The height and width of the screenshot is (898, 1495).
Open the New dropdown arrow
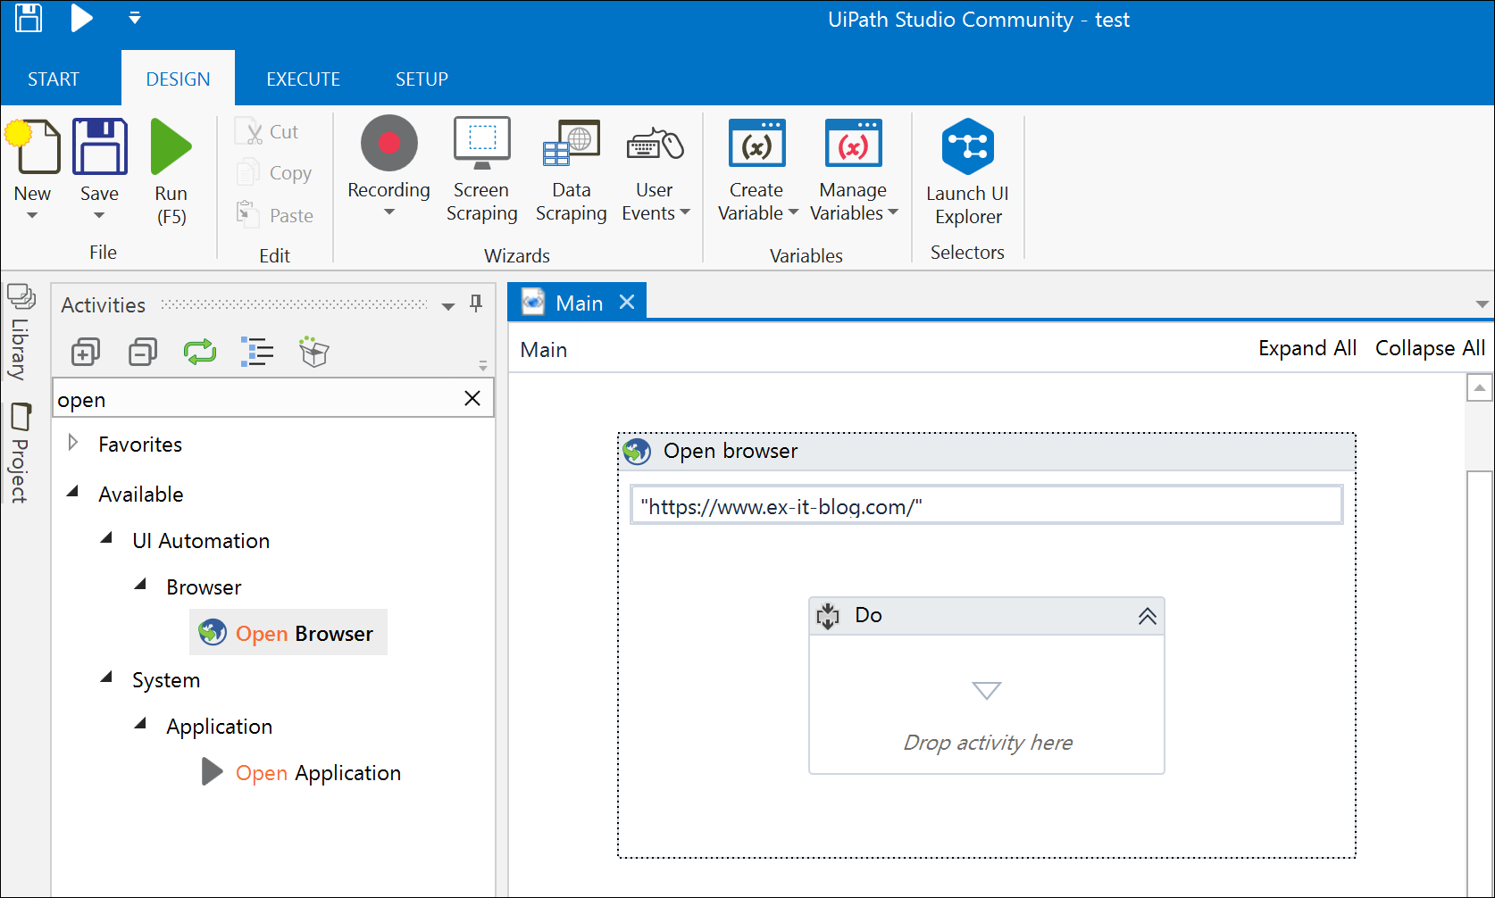click(32, 215)
